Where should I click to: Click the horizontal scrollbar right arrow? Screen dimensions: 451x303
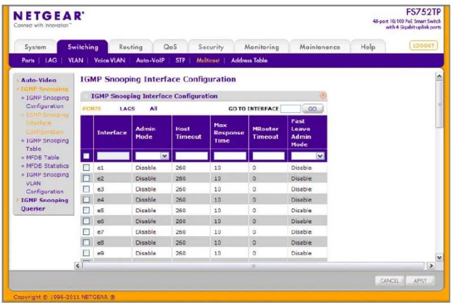(x=431, y=266)
